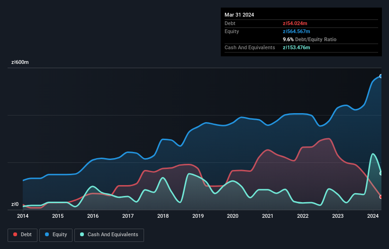This screenshot has height=249, width=389.
Task: Click the Debt row label in tooltip
Action: (x=230, y=23)
